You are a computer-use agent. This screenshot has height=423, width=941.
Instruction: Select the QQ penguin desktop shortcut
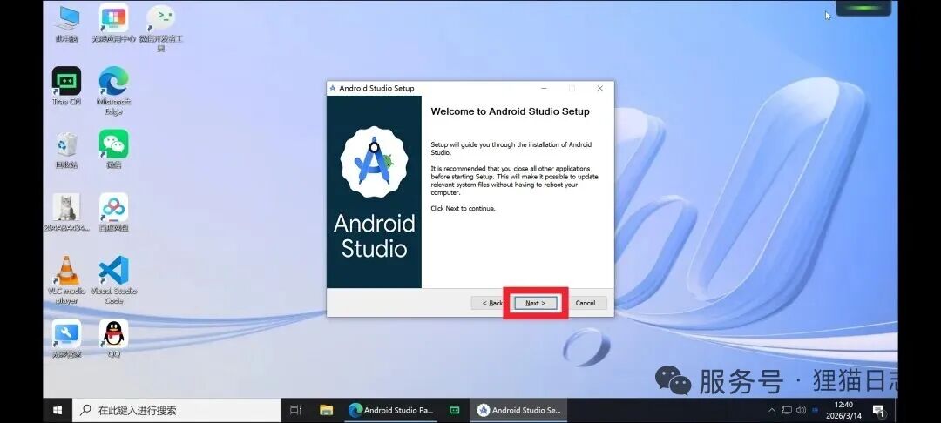point(113,339)
